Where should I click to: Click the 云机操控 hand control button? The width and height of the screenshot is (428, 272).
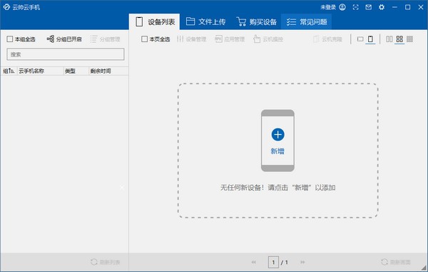pos(268,39)
